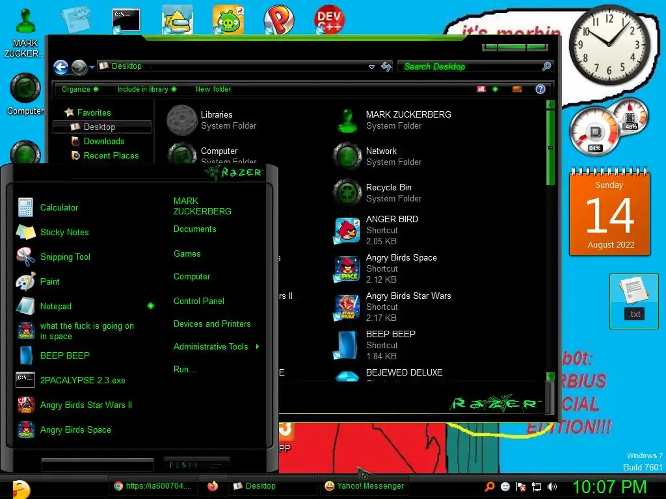This screenshot has height=499, width=666.
Task: Open Recent Places in Favorites pane
Action: click(x=105, y=156)
